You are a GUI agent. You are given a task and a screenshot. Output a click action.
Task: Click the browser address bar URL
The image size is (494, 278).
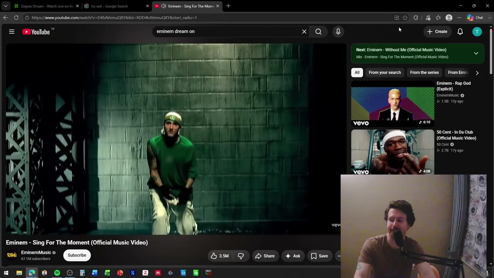click(114, 17)
